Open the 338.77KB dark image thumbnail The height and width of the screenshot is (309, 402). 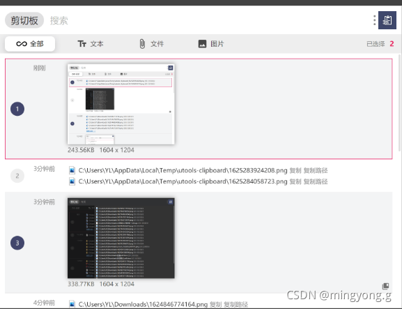coord(121,238)
